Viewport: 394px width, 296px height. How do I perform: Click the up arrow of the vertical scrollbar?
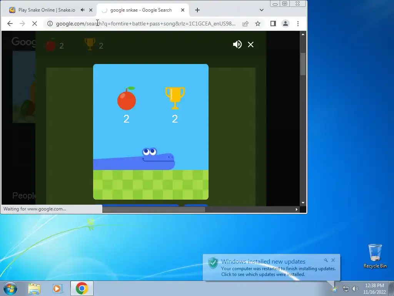(303, 34)
